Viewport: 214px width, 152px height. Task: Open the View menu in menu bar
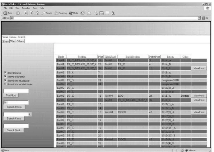tap(17, 8)
